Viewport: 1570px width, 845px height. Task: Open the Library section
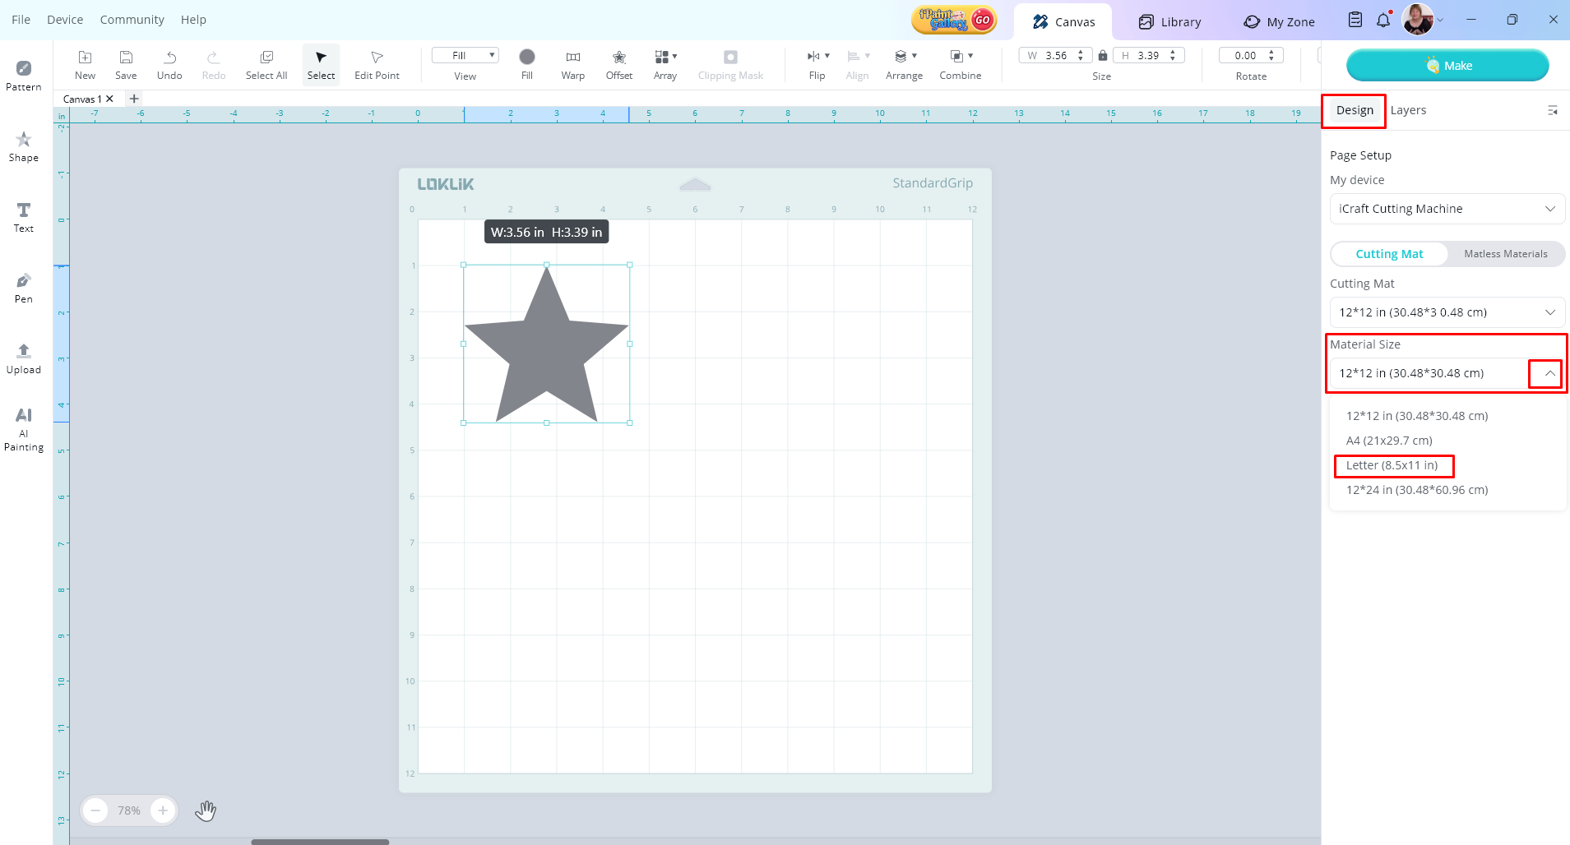1169,22
